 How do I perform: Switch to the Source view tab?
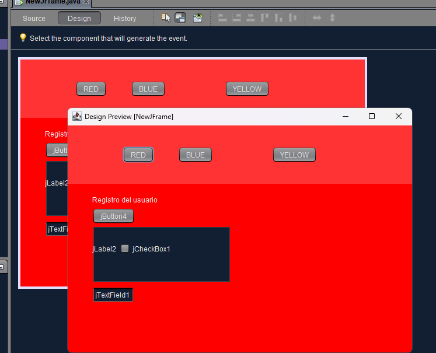click(x=34, y=18)
